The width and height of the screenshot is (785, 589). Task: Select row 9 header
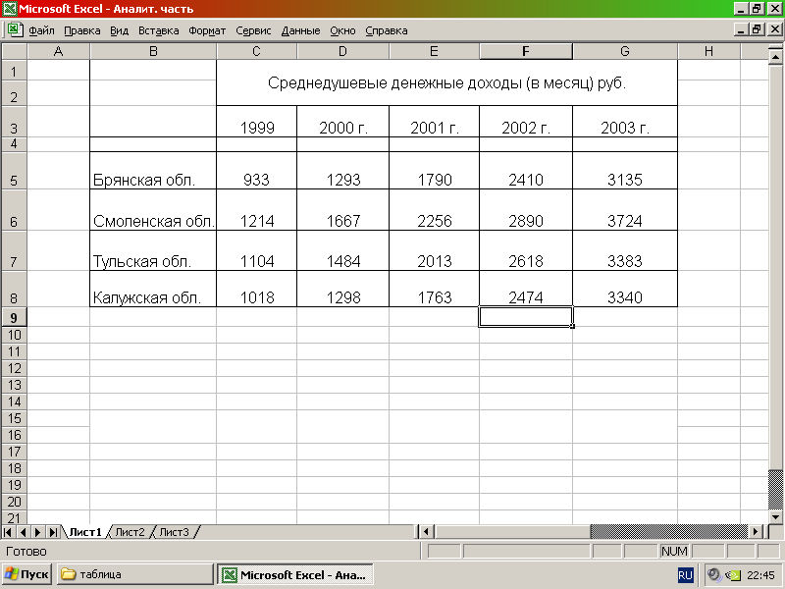tap(14, 317)
